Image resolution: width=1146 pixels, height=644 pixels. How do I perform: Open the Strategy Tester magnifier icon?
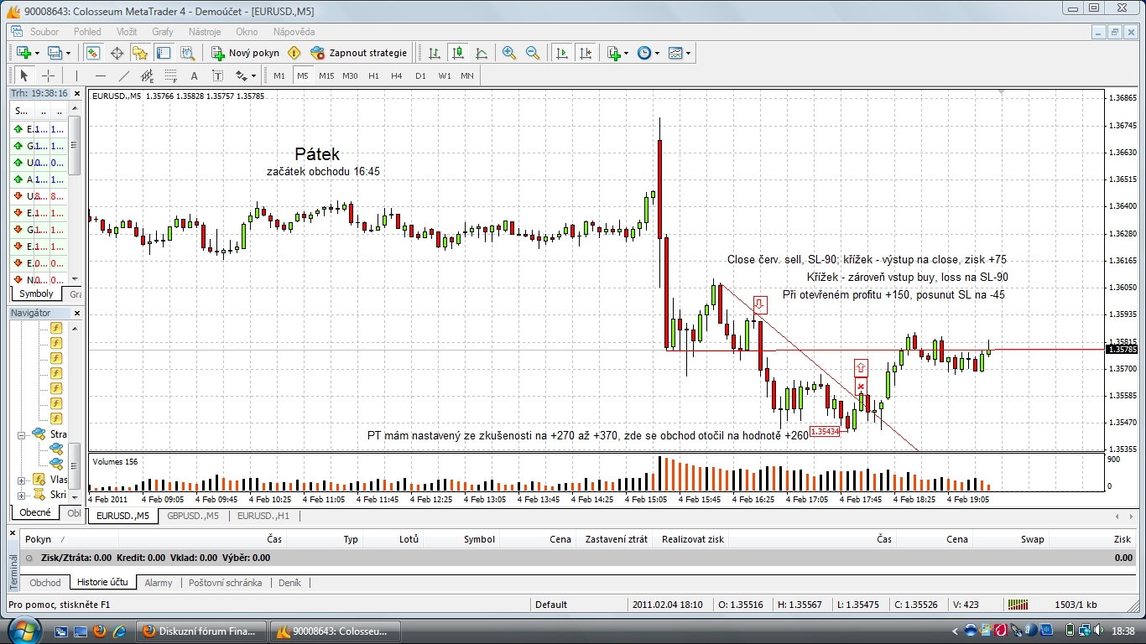[187, 53]
